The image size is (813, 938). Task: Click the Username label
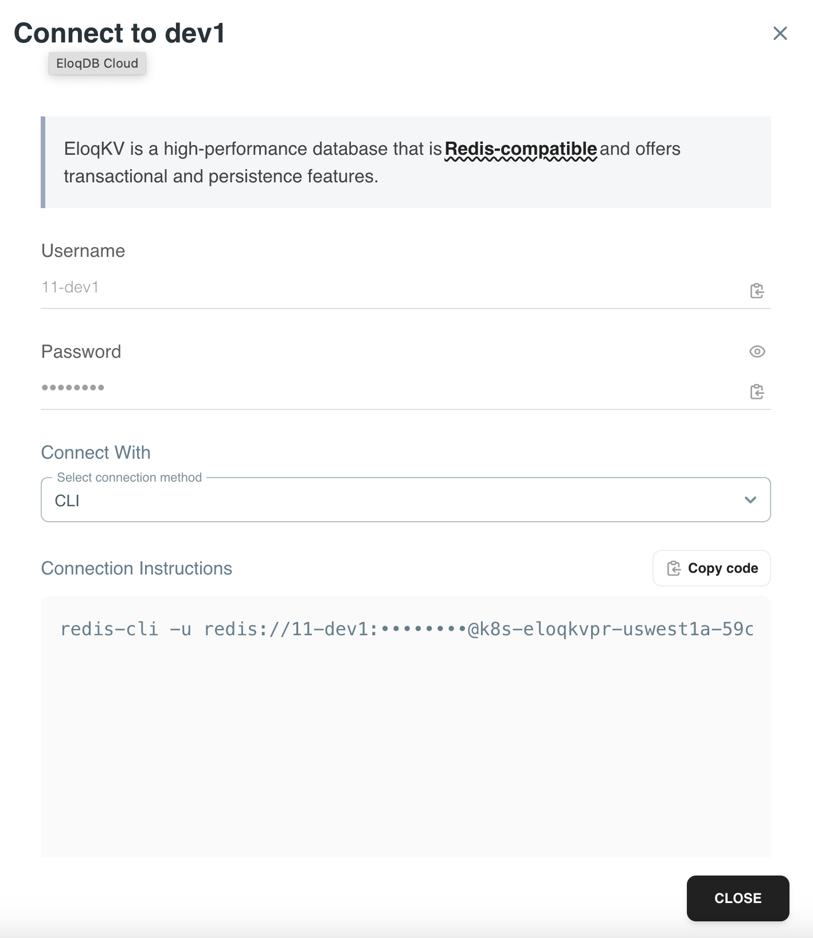tap(83, 251)
